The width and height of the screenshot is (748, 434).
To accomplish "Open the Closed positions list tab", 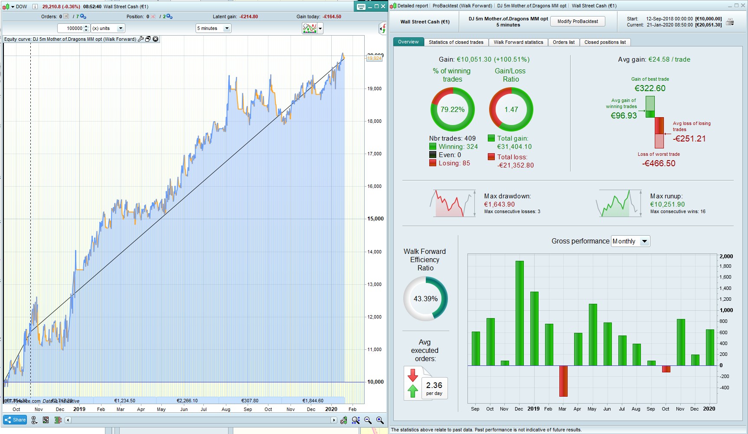I will click(605, 42).
